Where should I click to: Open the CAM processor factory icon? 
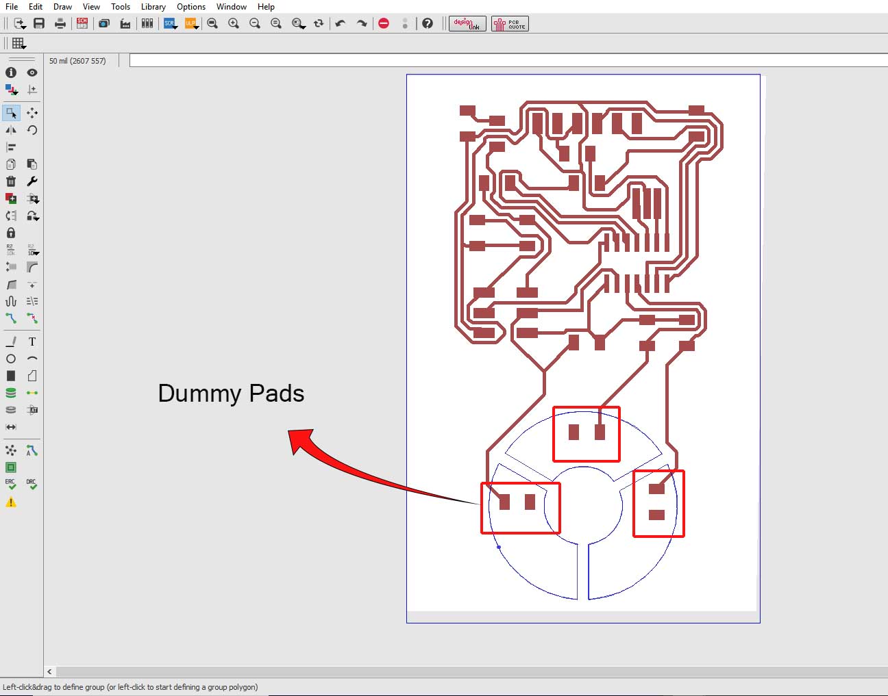(x=125, y=23)
